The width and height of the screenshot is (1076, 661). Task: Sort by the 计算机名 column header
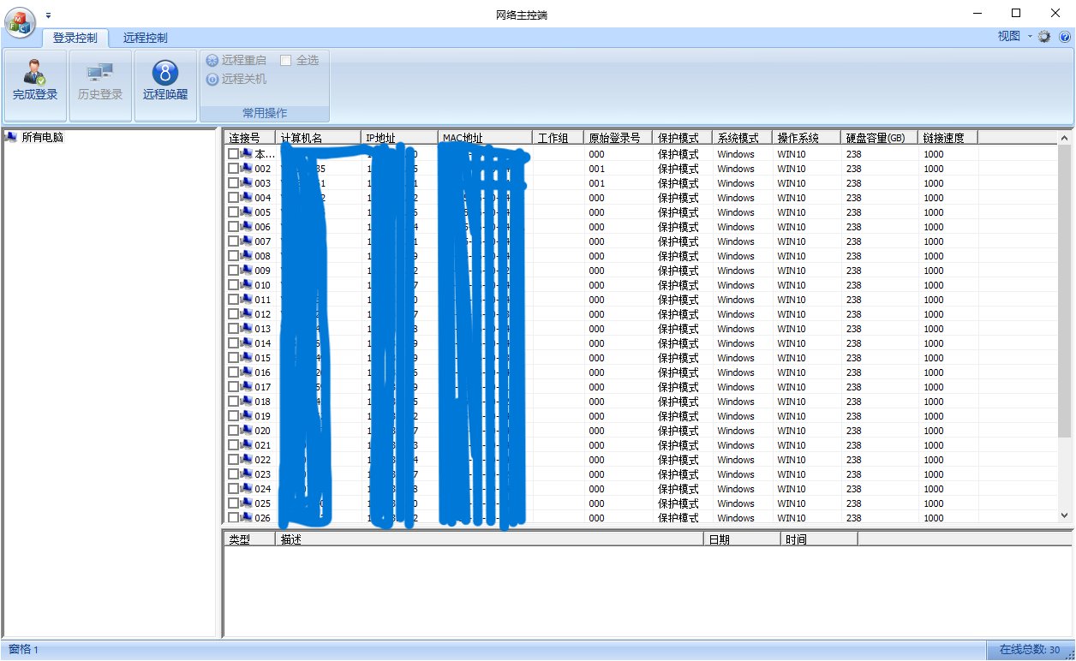tap(319, 137)
